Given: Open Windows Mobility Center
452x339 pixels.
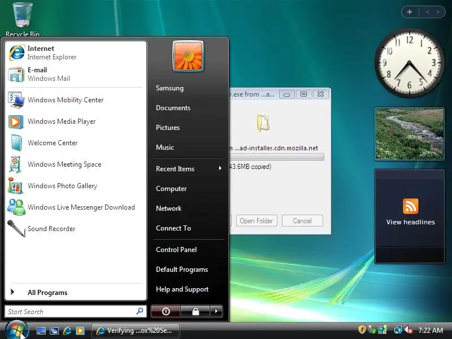Looking at the screenshot, I should pos(76,100).
